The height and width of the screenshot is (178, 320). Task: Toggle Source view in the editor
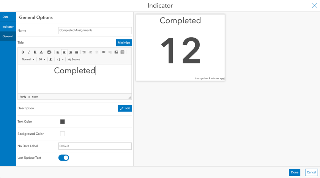pos(74,60)
